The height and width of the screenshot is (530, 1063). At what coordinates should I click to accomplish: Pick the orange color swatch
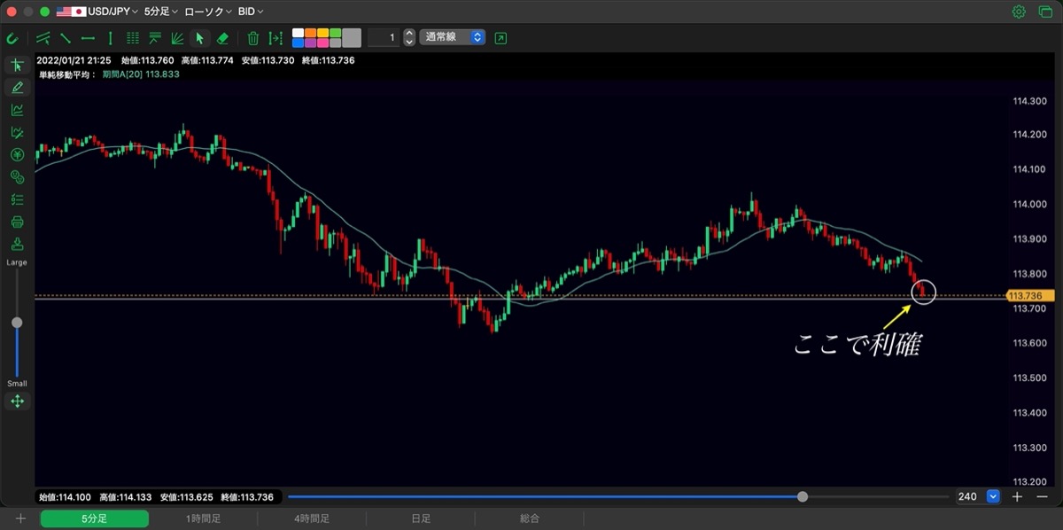coord(310,33)
